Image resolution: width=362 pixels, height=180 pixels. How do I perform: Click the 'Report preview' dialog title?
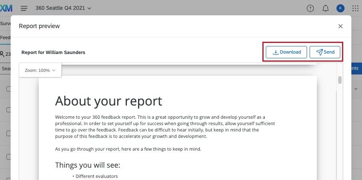coord(39,26)
